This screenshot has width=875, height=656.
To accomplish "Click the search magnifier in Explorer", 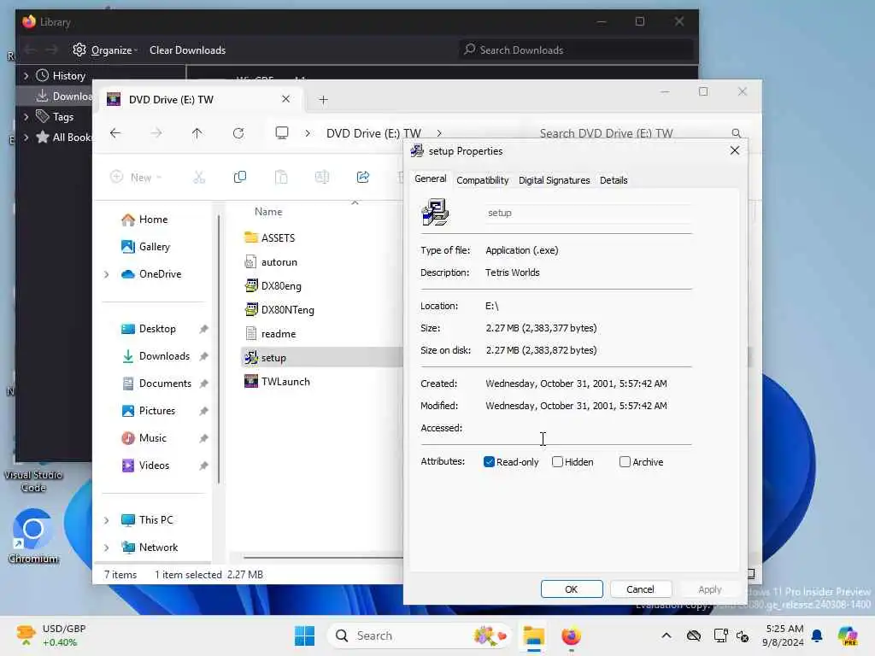I will [736, 133].
